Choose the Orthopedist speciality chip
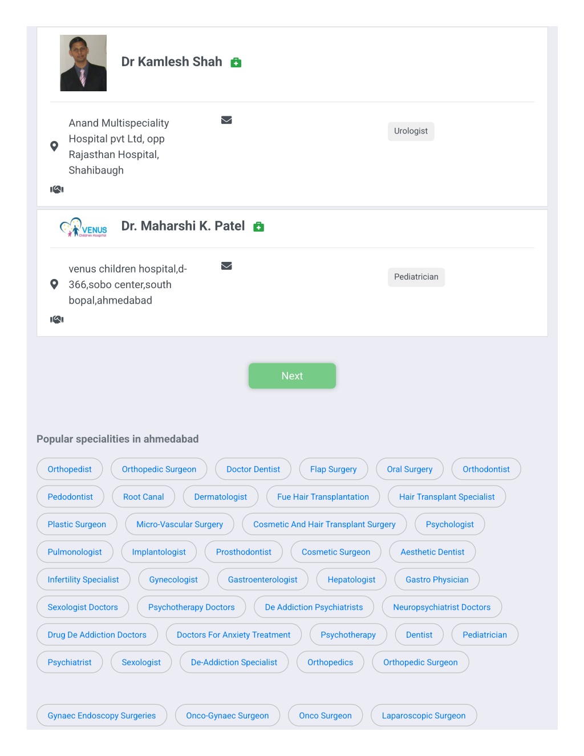The image size is (584, 756). coord(70,469)
